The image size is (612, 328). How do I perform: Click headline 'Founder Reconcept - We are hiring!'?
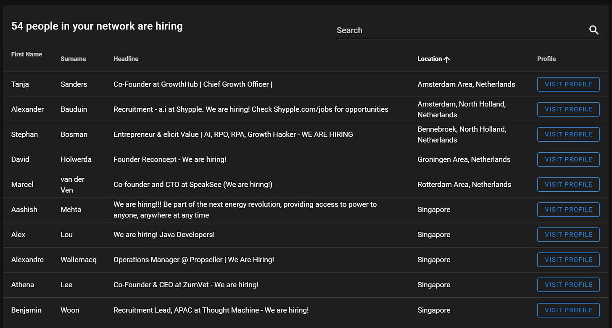pyautogui.click(x=170, y=159)
